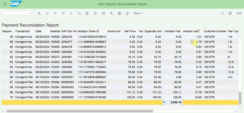Click the Sequence column header

[8, 31]
